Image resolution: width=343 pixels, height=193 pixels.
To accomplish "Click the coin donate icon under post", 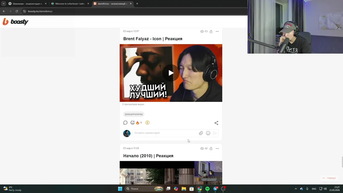I will 147,123.
